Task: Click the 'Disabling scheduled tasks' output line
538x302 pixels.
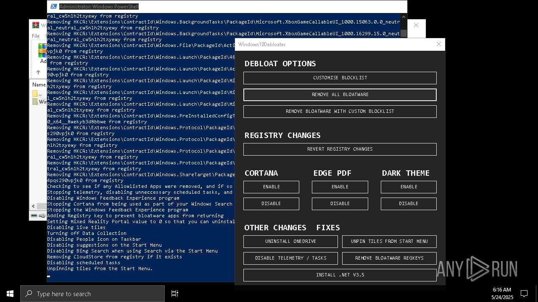Action: [84, 263]
